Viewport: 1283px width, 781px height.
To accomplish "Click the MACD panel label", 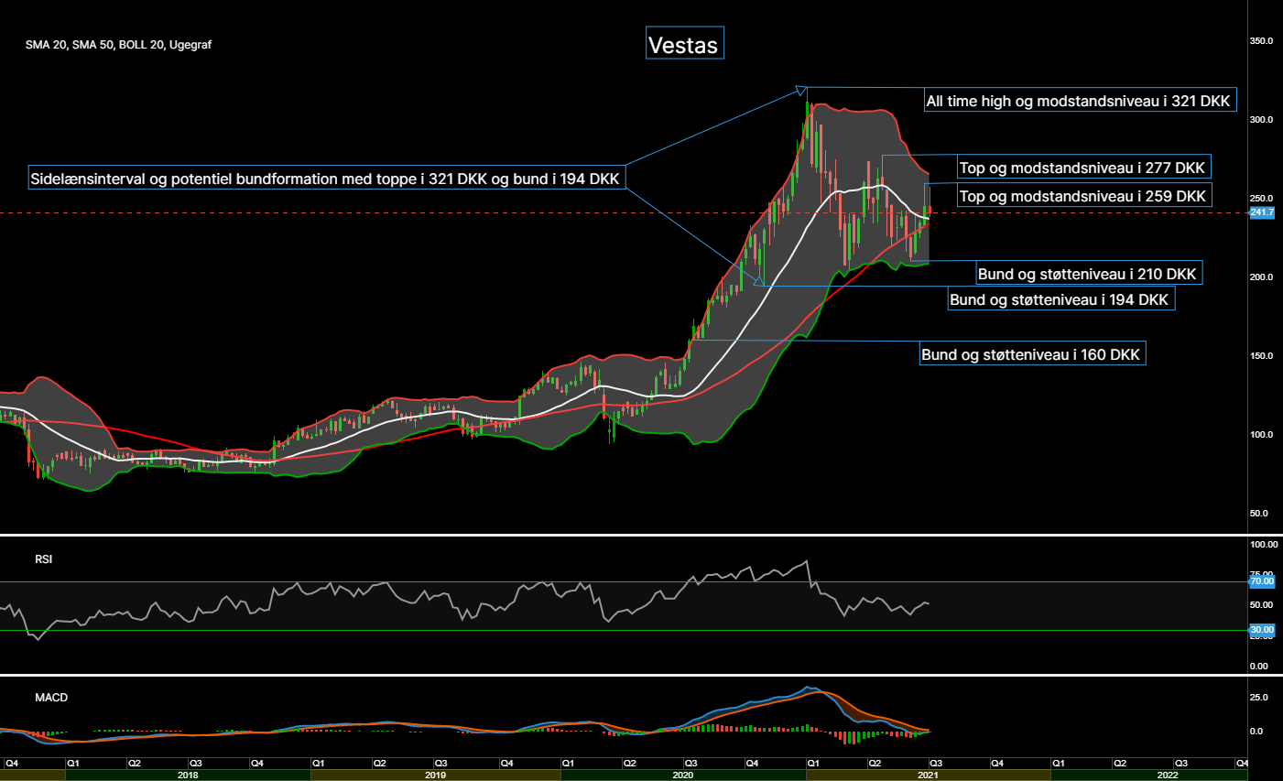I will [51, 698].
